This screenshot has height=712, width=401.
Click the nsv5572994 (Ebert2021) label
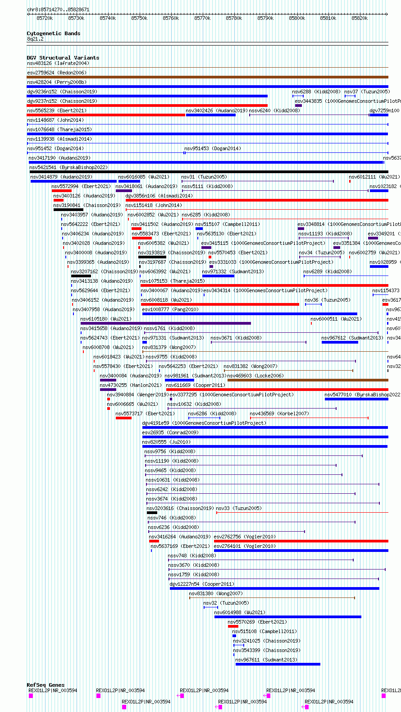pos(81,186)
